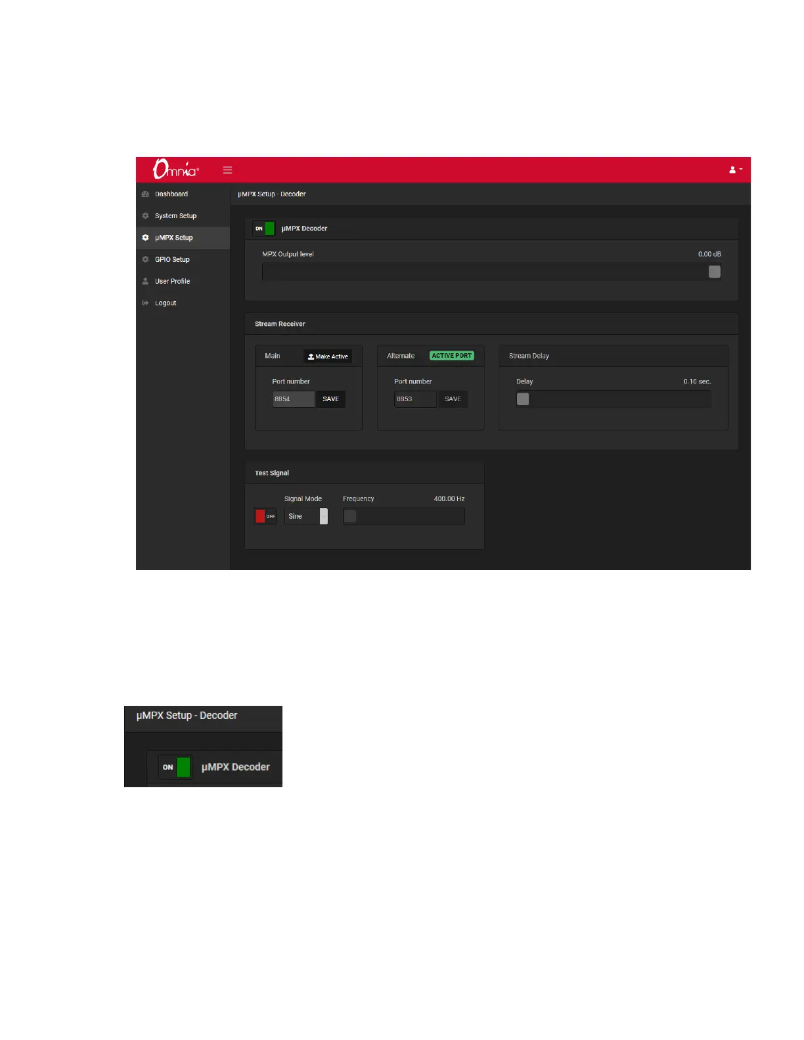The height and width of the screenshot is (1040, 804).
Task: Click the ON switch in the enlarged decoder image
Action: (176, 767)
